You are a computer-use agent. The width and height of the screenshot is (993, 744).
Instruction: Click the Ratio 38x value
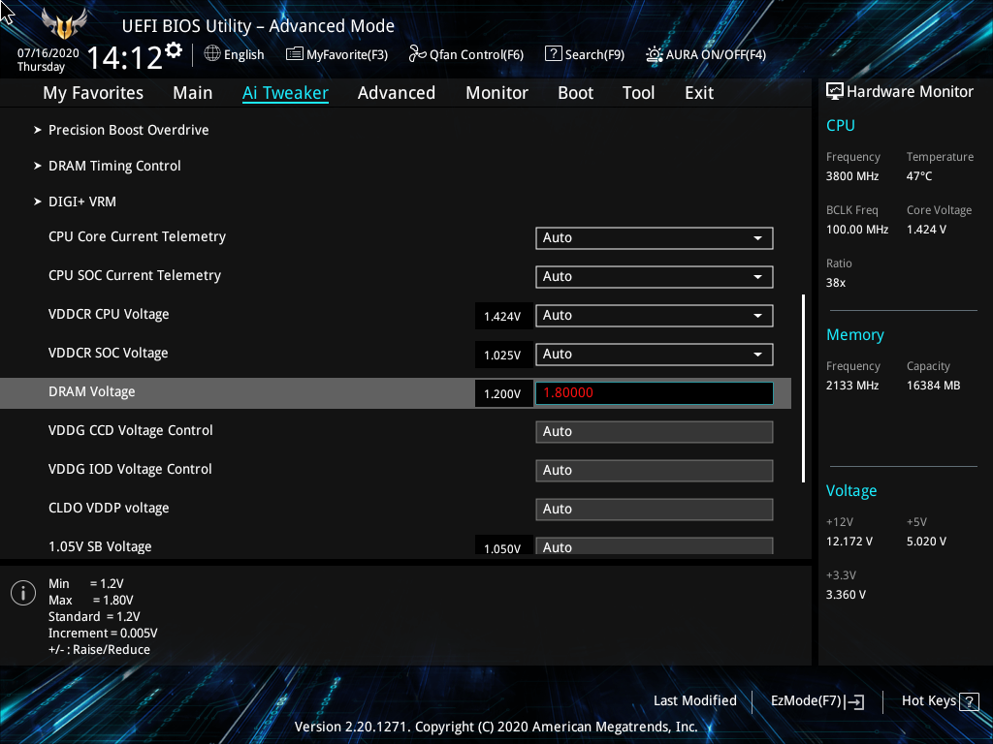[x=836, y=283]
